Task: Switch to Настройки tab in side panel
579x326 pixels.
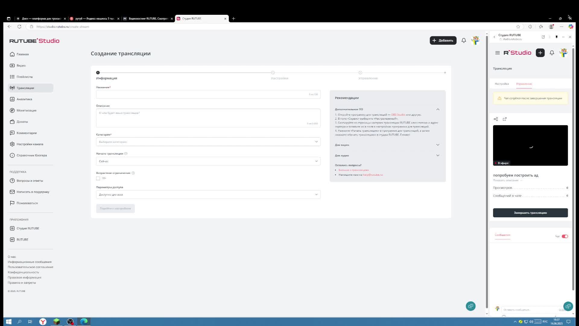Action: coord(502,84)
